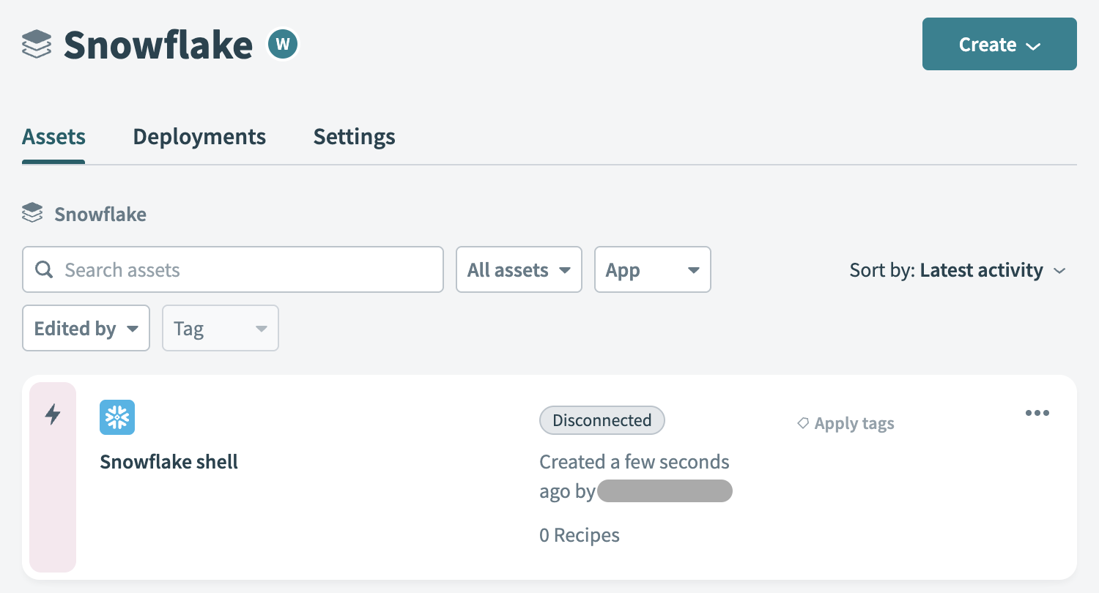Select the Assets tab
Screen dimensions: 1099x593
(x=53, y=136)
